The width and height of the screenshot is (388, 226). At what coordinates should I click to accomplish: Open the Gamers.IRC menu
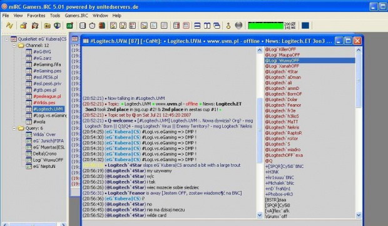coord(76,16)
